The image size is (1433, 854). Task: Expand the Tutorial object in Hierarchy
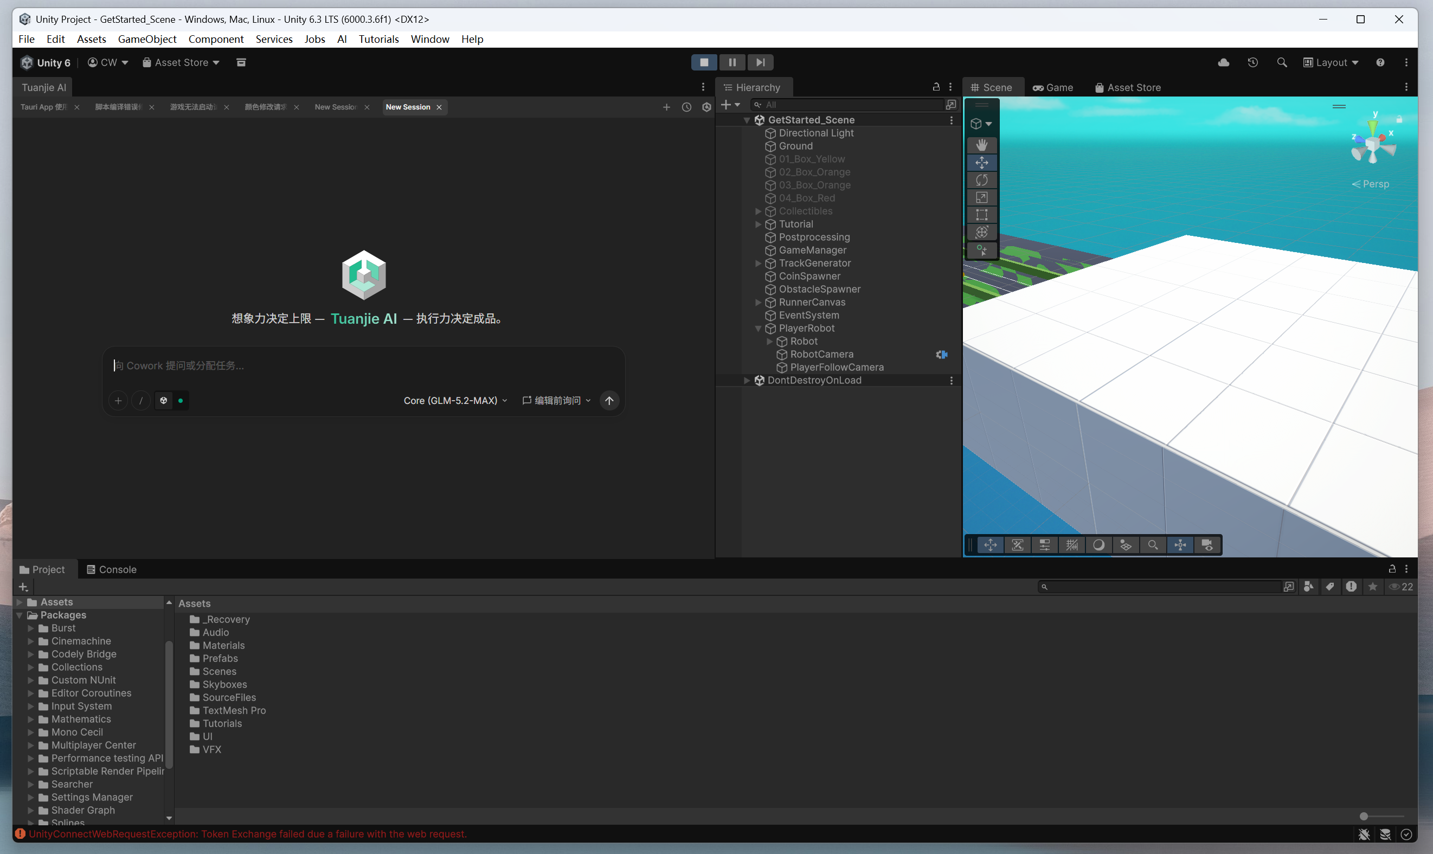click(x=757, y=224)
